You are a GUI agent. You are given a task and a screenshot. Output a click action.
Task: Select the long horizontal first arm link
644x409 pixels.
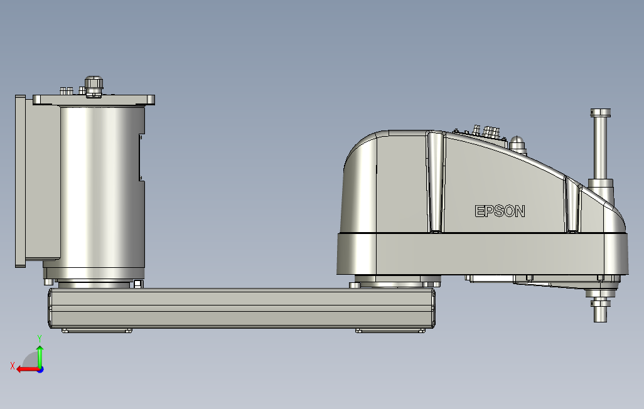[x=242, y=308]
